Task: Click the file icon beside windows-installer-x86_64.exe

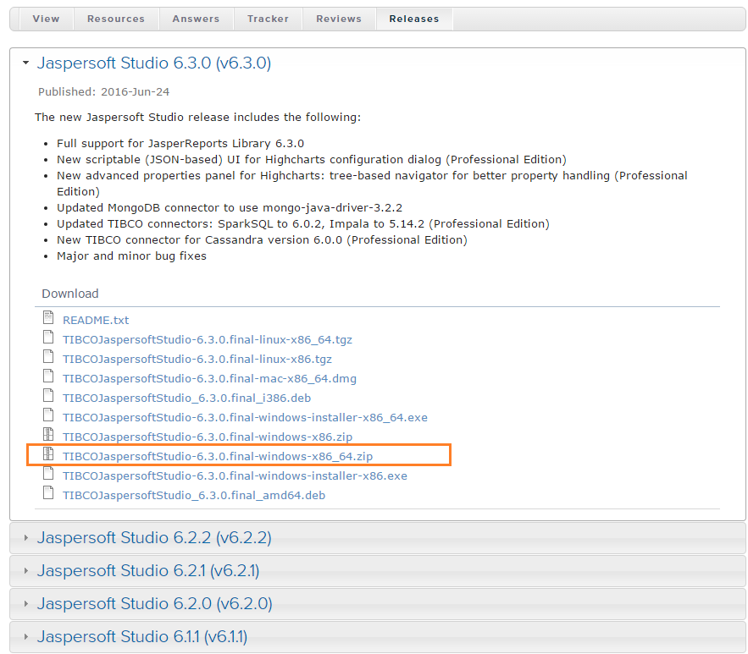Action: point(48,415)
